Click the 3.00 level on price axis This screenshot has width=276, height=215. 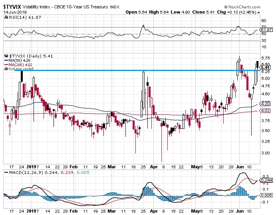pos(266,153)
